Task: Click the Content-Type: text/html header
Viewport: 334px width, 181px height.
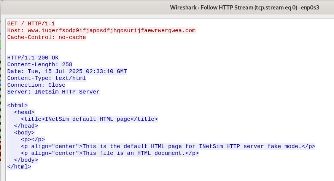Action: click(x=46, y=78)
